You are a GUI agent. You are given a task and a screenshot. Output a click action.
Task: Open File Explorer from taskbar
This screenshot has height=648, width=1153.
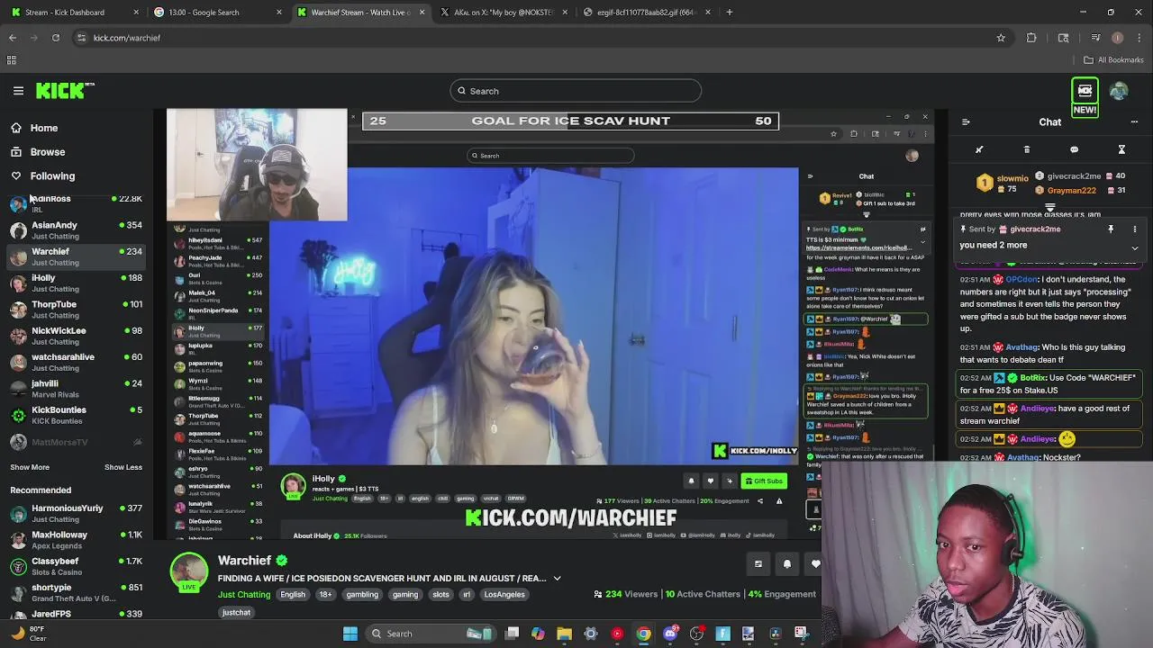pos(564,634)
